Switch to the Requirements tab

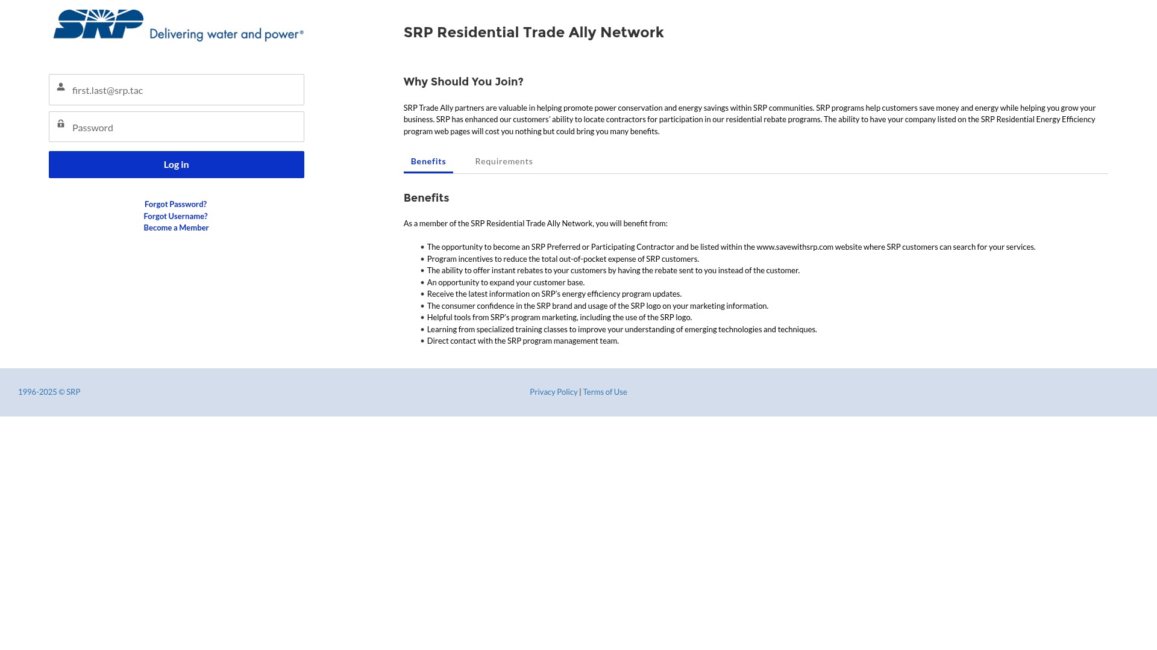pyautogui.click(x=504, y=161)
